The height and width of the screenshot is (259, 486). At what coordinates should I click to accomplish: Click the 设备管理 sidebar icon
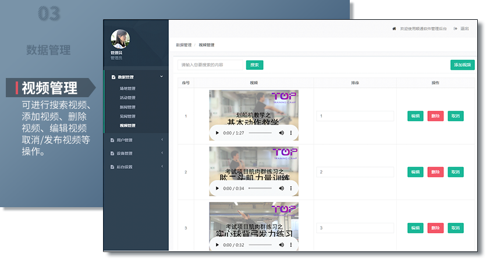[x=113, y=154]
